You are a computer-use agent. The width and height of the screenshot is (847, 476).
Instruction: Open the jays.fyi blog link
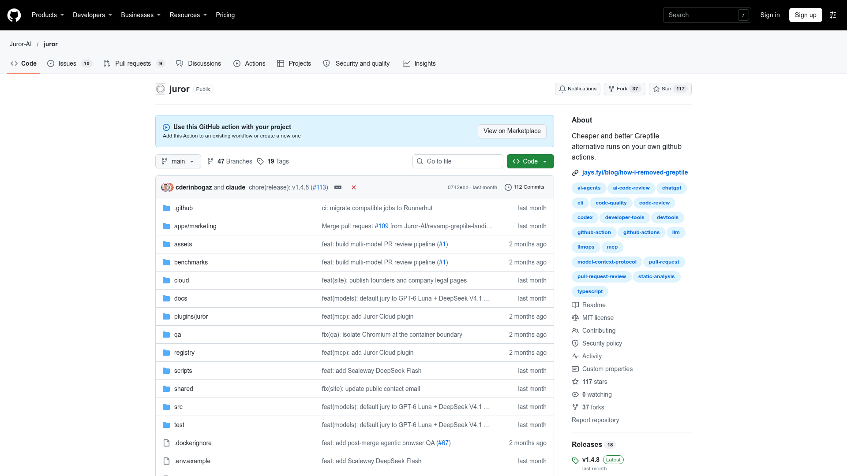[x=635, y=172]
